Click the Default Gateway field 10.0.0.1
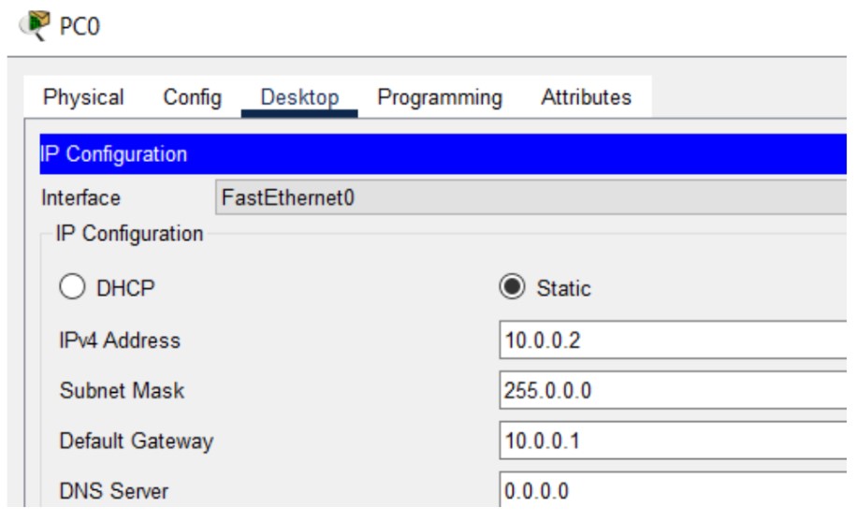This screenshot has height=521, width=856. click(x=673, y=441)
